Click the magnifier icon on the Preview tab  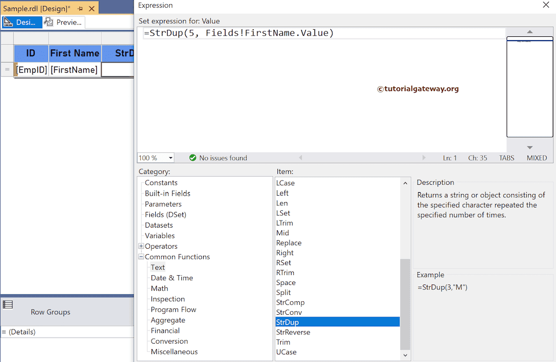click(48, 22)
